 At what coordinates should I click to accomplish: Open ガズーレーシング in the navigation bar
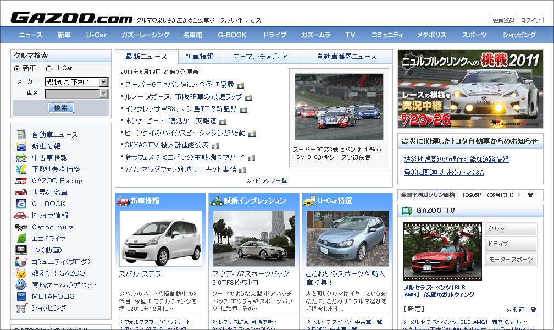[145, 35]
